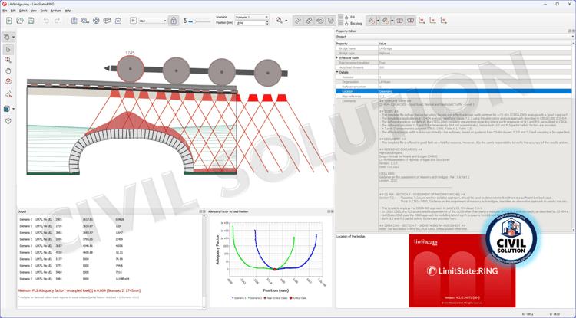Screen dimensions: 576x318
Task: Open the zoom tool dropdown arrow
Action: (286, 21)
